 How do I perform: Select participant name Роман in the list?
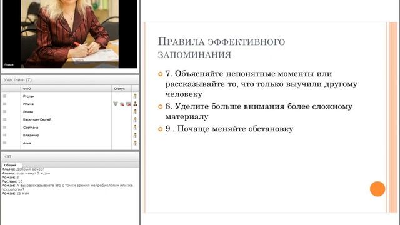[x=28, y=112]
